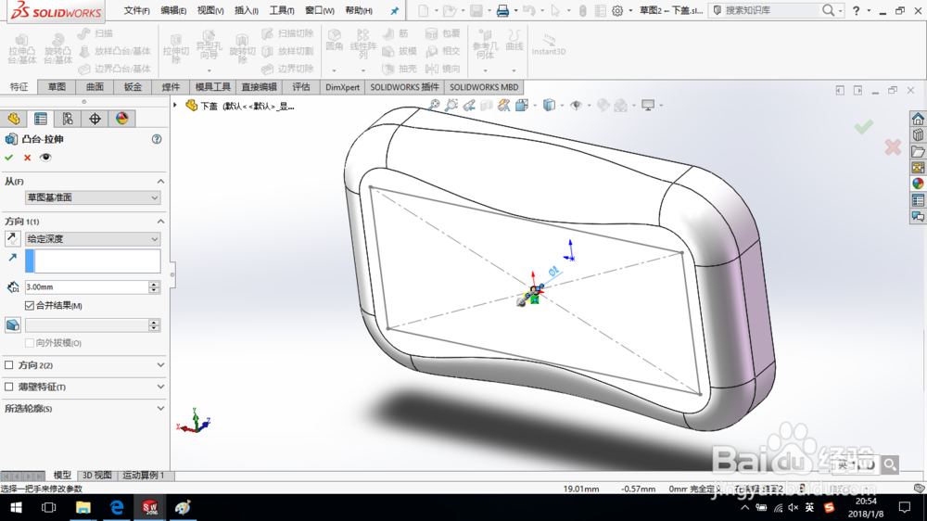
Task: Open the 工具 menu
Action: 282,10
